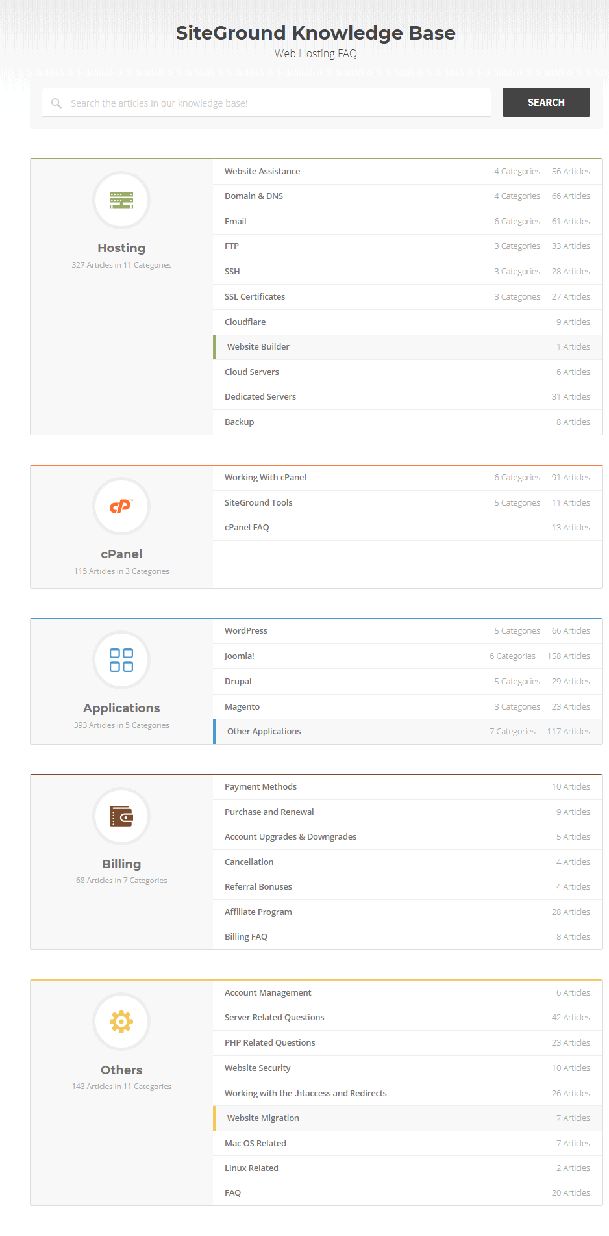Open the Hosting section heading

point(121,248)
